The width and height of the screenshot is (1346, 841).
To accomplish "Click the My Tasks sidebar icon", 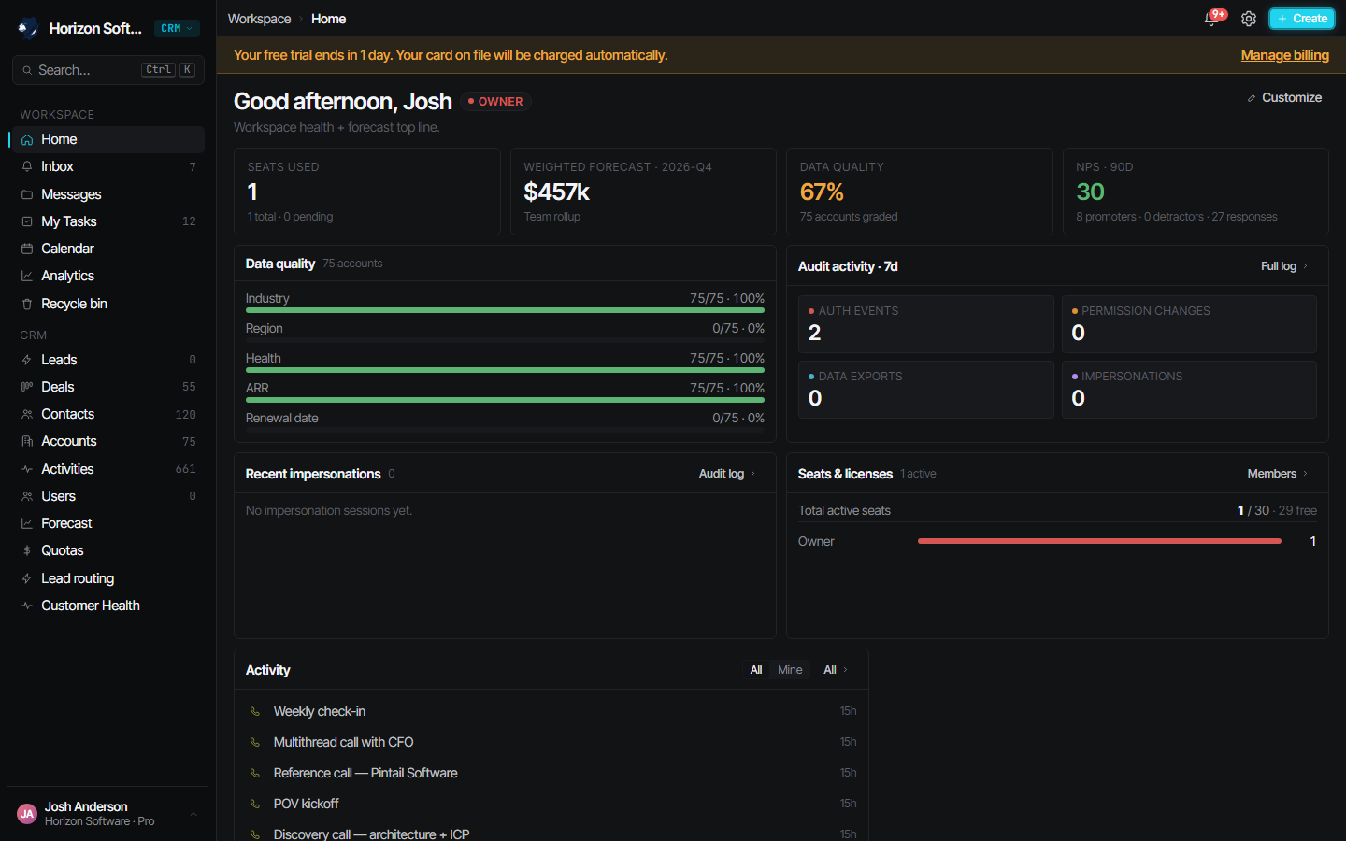I will click(27, 221).
